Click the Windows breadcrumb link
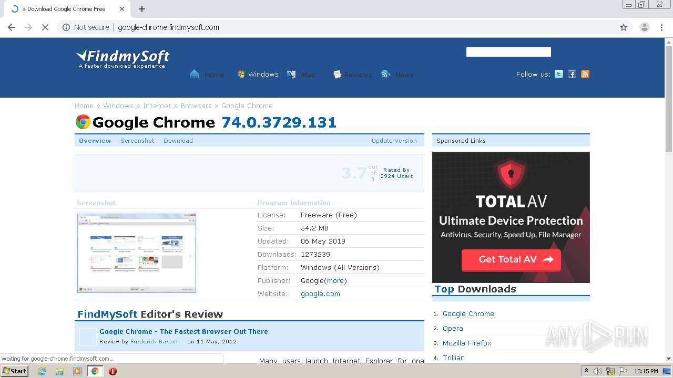The image size is (673, 378). [118, 106]
